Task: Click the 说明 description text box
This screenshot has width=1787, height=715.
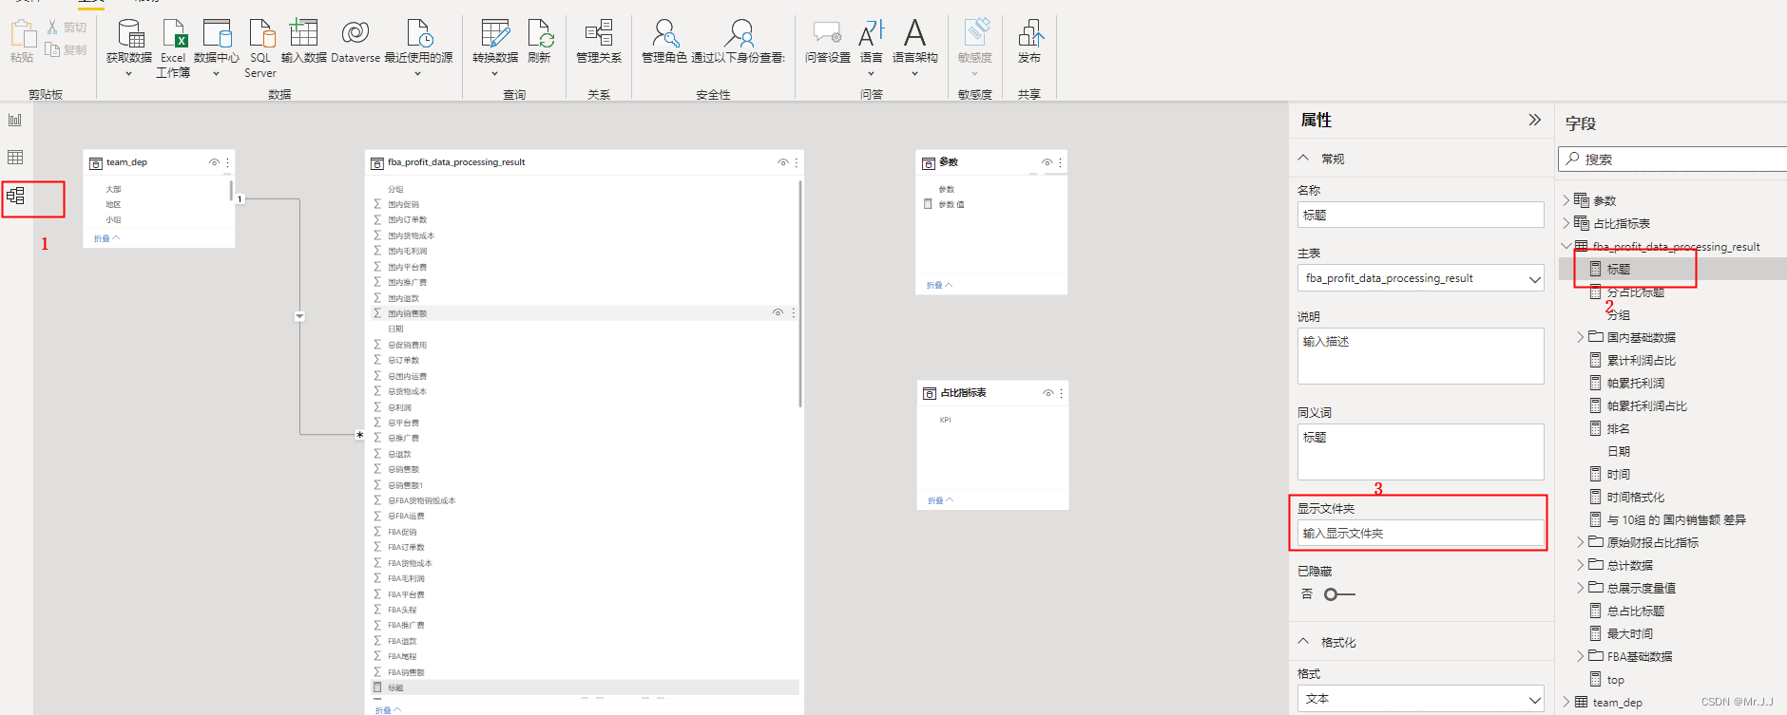Action: tap(1420, 356)
